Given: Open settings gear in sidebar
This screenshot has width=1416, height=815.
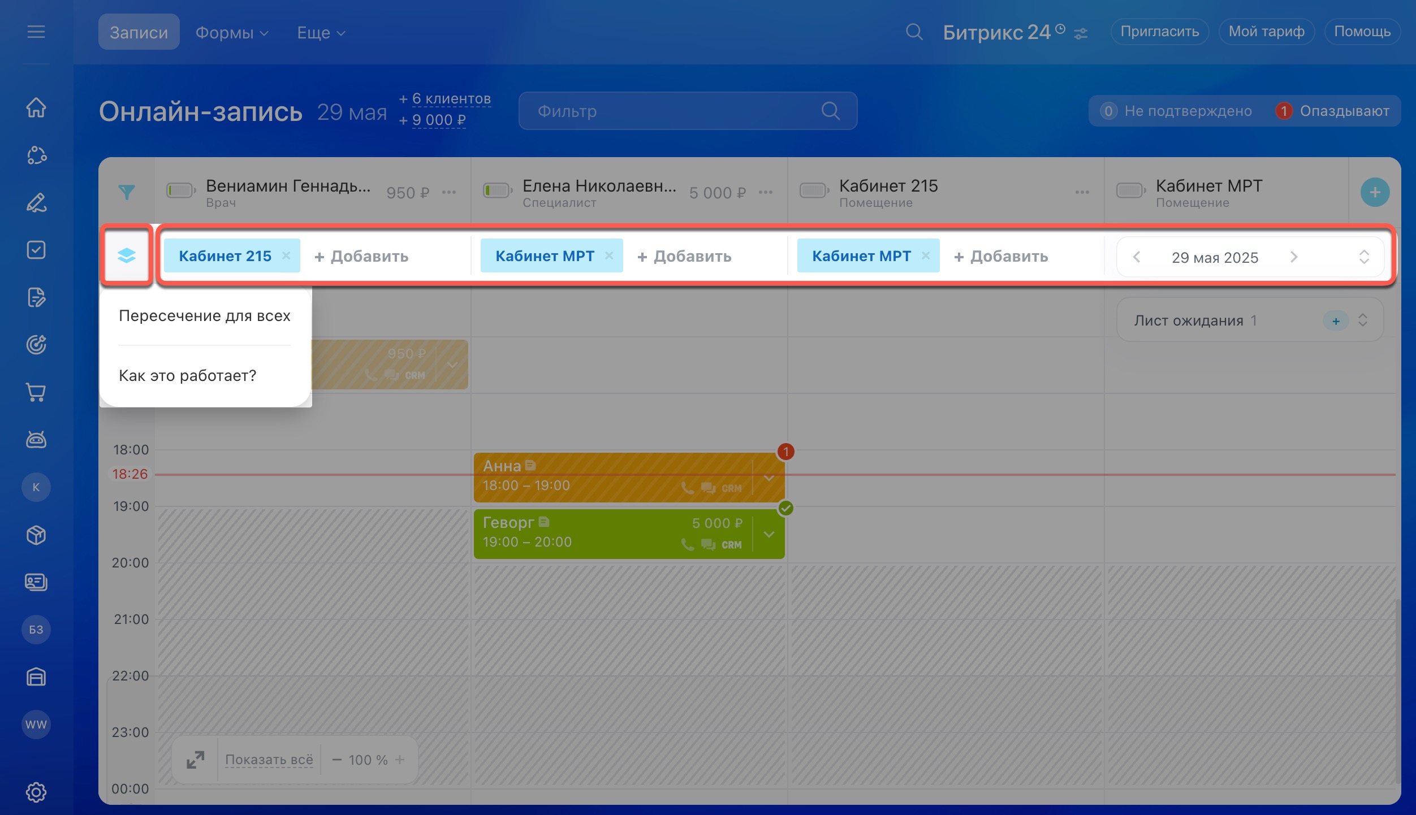Looking at the screenshot, I should click(36, 792).
